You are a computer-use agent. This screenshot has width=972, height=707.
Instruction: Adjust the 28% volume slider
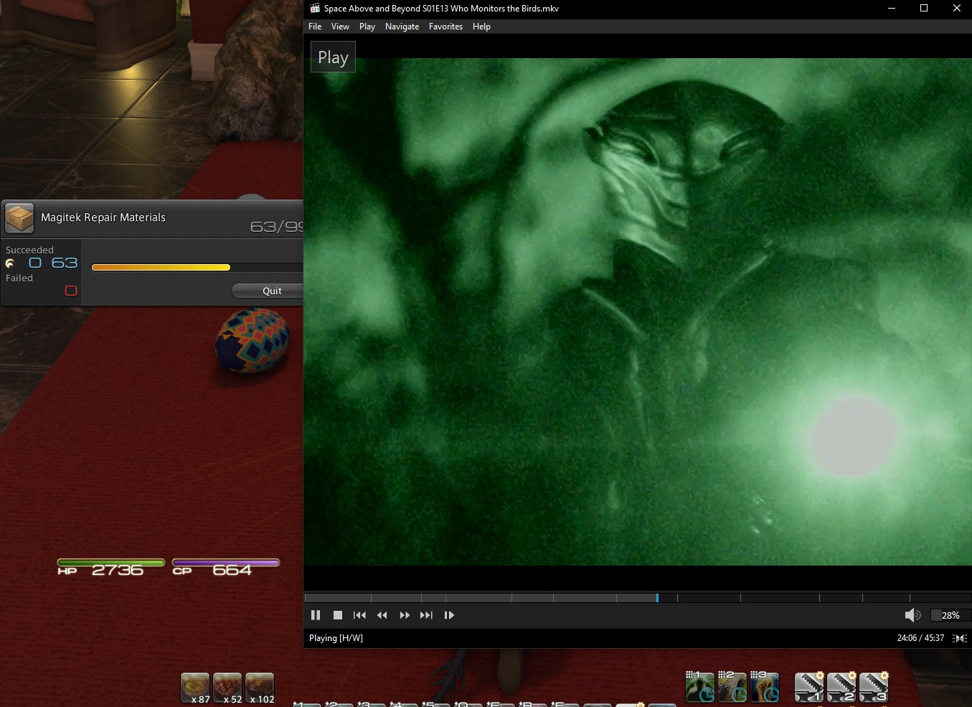[950, 615]
